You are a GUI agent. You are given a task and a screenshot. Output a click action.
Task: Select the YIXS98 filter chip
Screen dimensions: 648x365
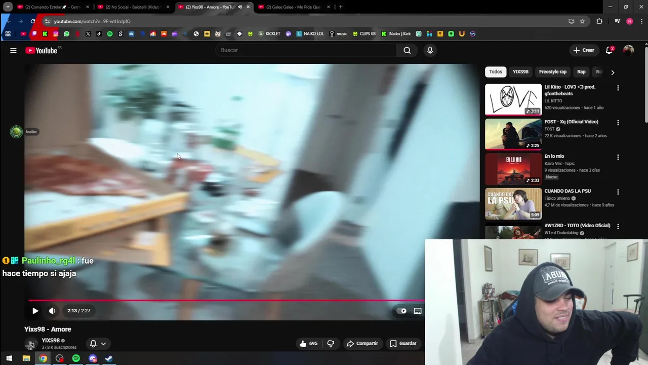coord(520,72)
